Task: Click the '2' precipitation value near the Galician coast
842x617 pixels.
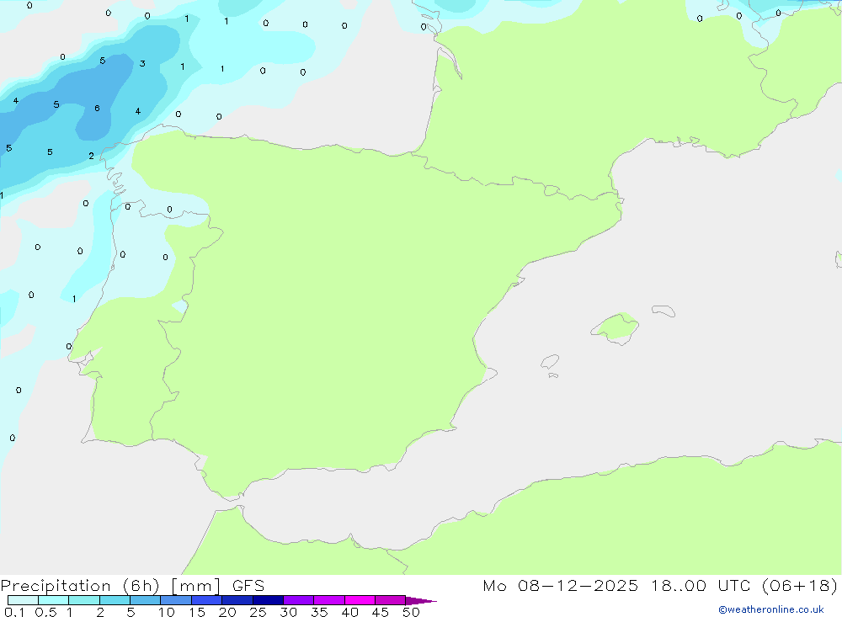Action: [91, 156]
